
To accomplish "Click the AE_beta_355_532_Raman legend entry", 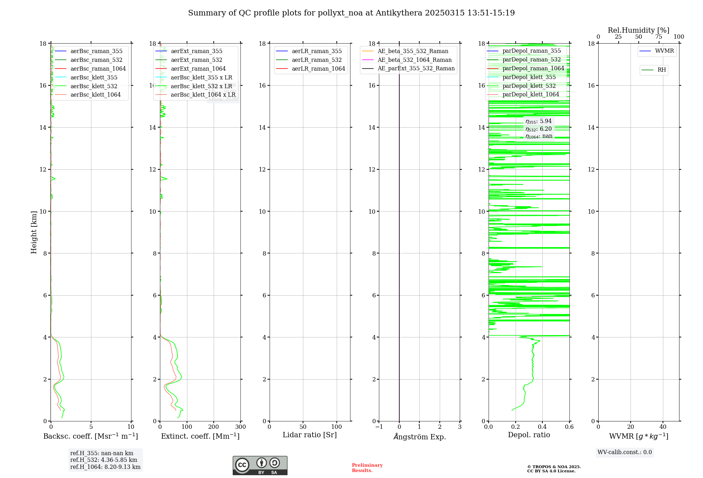I will (405, 51).
